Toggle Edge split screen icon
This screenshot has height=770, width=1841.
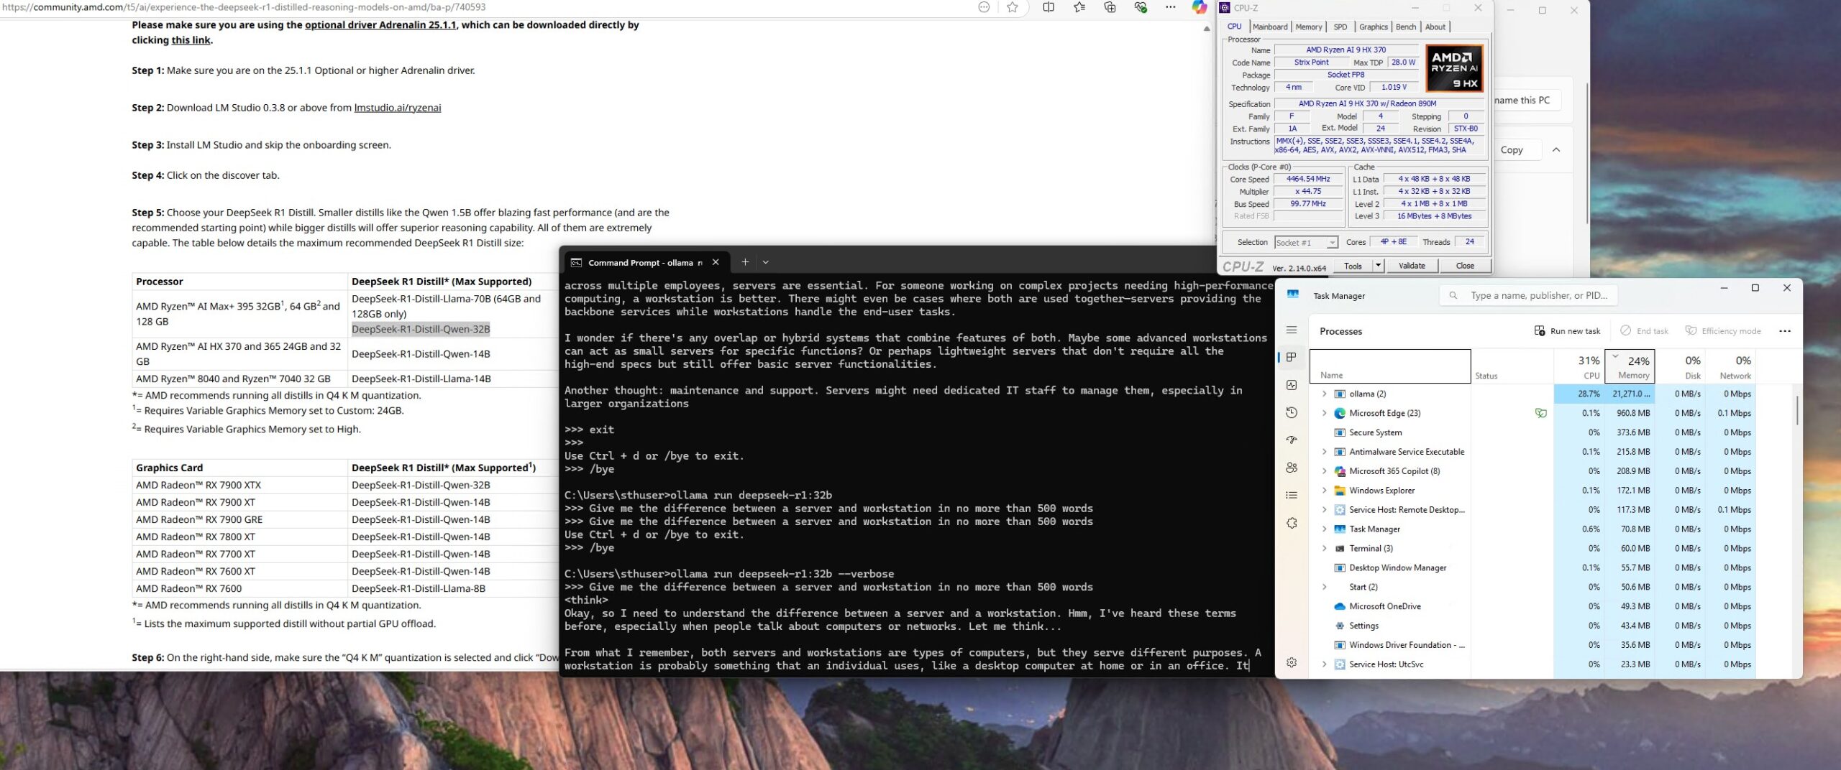pos(1049,7)
